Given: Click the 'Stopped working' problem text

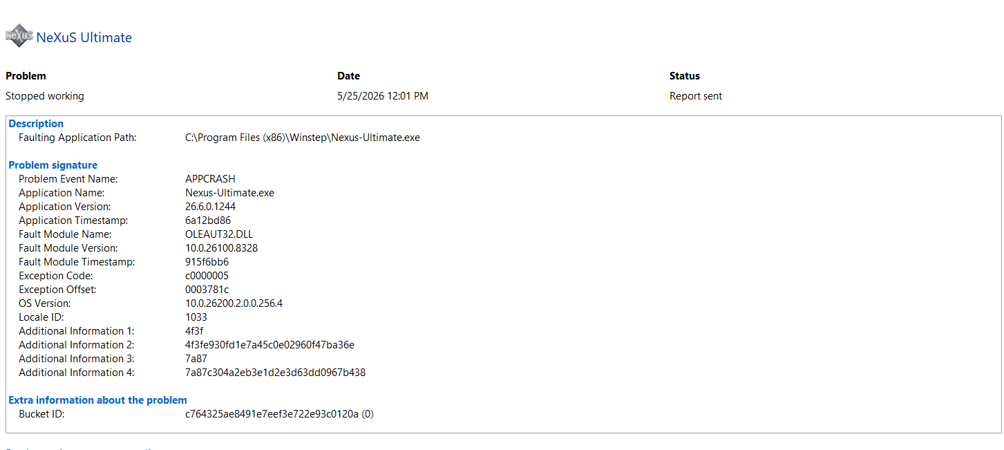Looking at the screenshot, I should pos(45,96).
